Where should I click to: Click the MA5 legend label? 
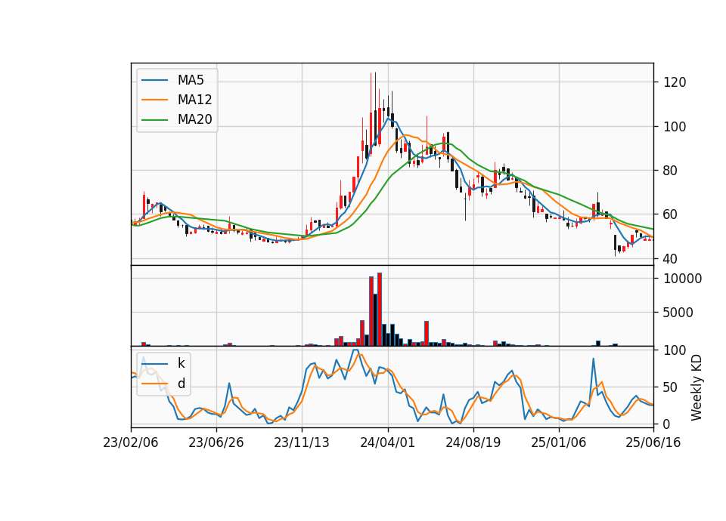(x=191, y=80)
